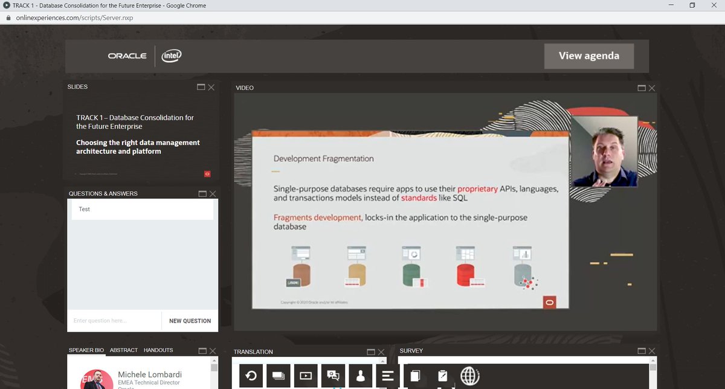Close the Speaker Bio panel
Image resolution: width=725 pixels, height=389 pixels.
213,350
